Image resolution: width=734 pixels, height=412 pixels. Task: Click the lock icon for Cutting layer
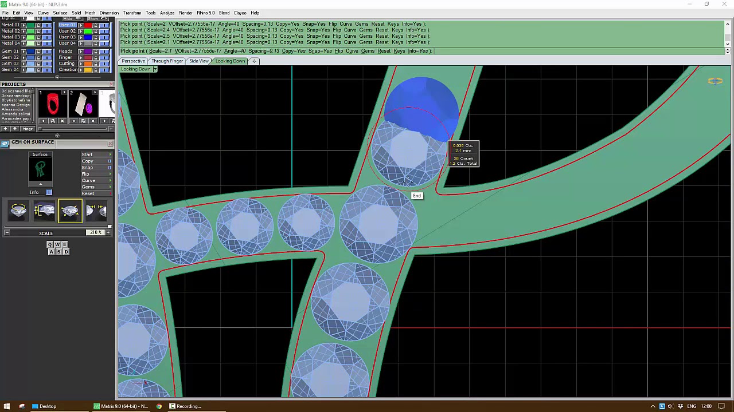[x=96, y=64]
